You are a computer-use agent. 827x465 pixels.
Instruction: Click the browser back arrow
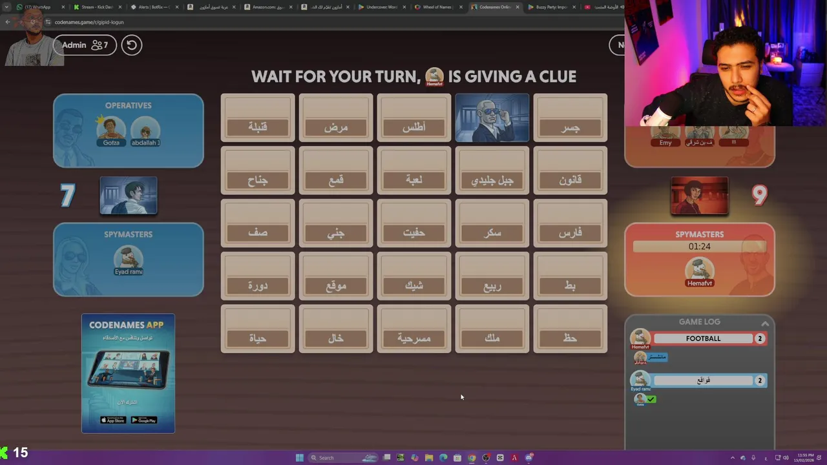tap(8, 22)
